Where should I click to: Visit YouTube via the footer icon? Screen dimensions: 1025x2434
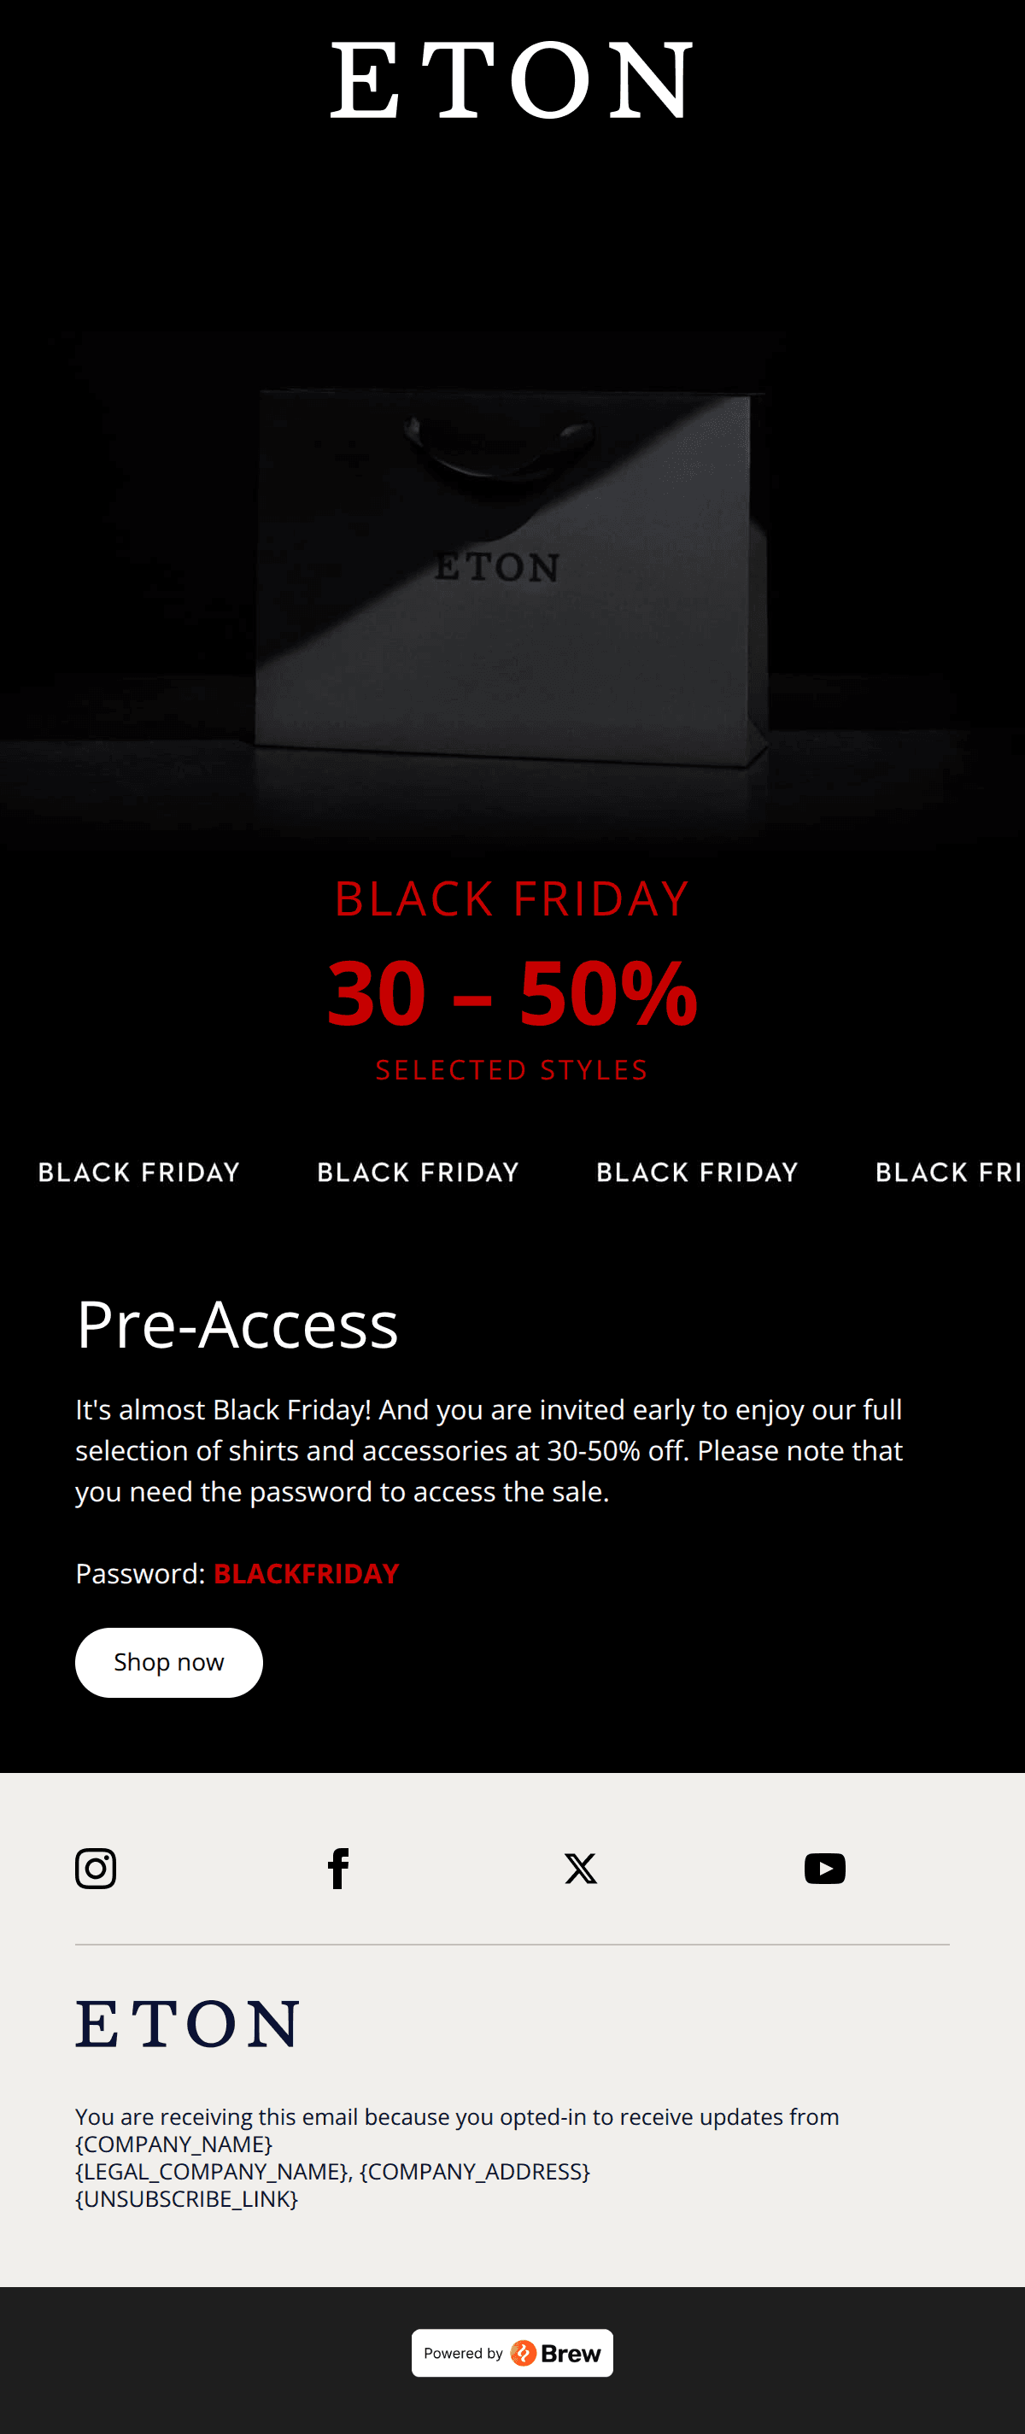click(x=825, y=1868)
